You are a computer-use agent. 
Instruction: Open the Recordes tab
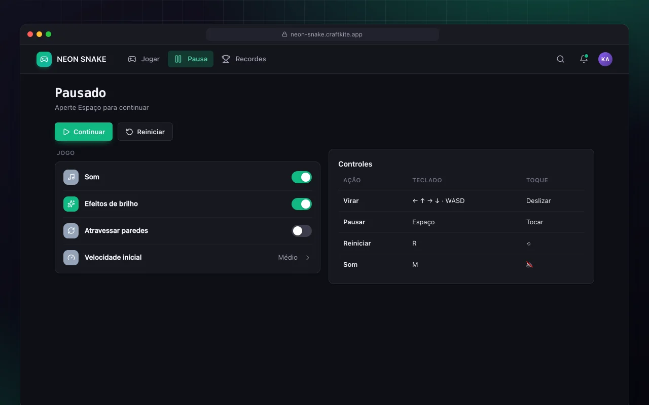pos(244,59)
